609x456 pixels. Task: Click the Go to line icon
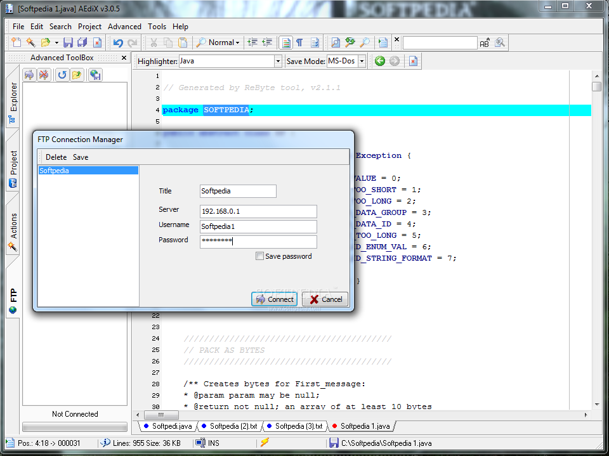click(383, 42)
